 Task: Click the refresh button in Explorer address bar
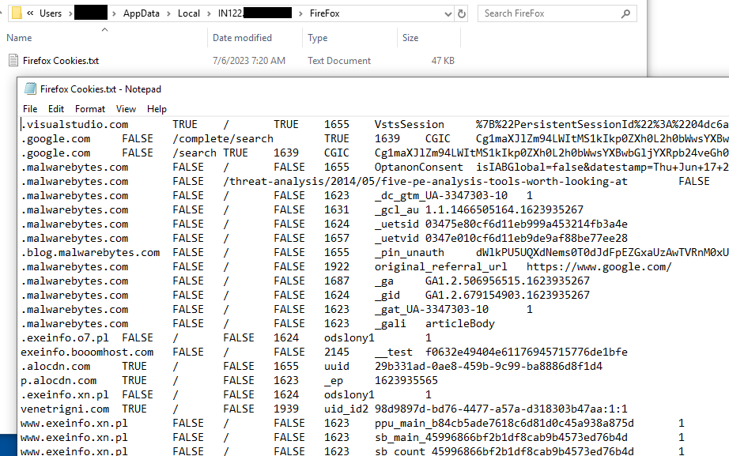(x=461, y=13)
